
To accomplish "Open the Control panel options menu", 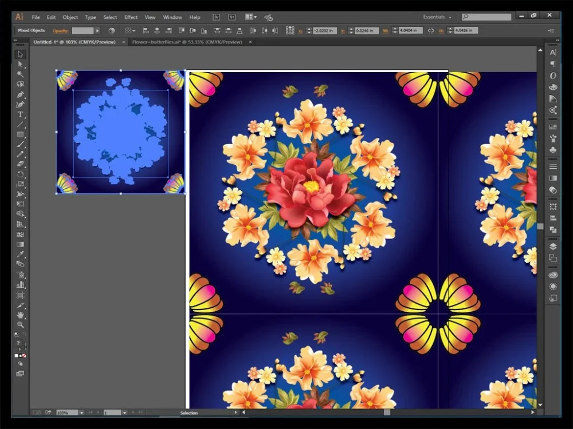I will [551, 31].
